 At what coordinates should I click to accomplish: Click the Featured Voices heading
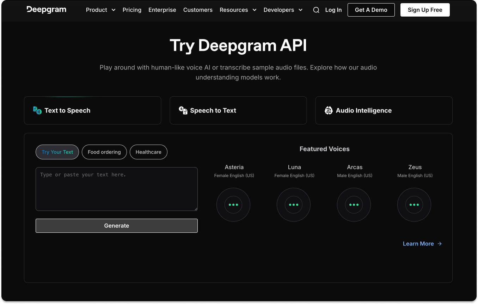(325, 149)
